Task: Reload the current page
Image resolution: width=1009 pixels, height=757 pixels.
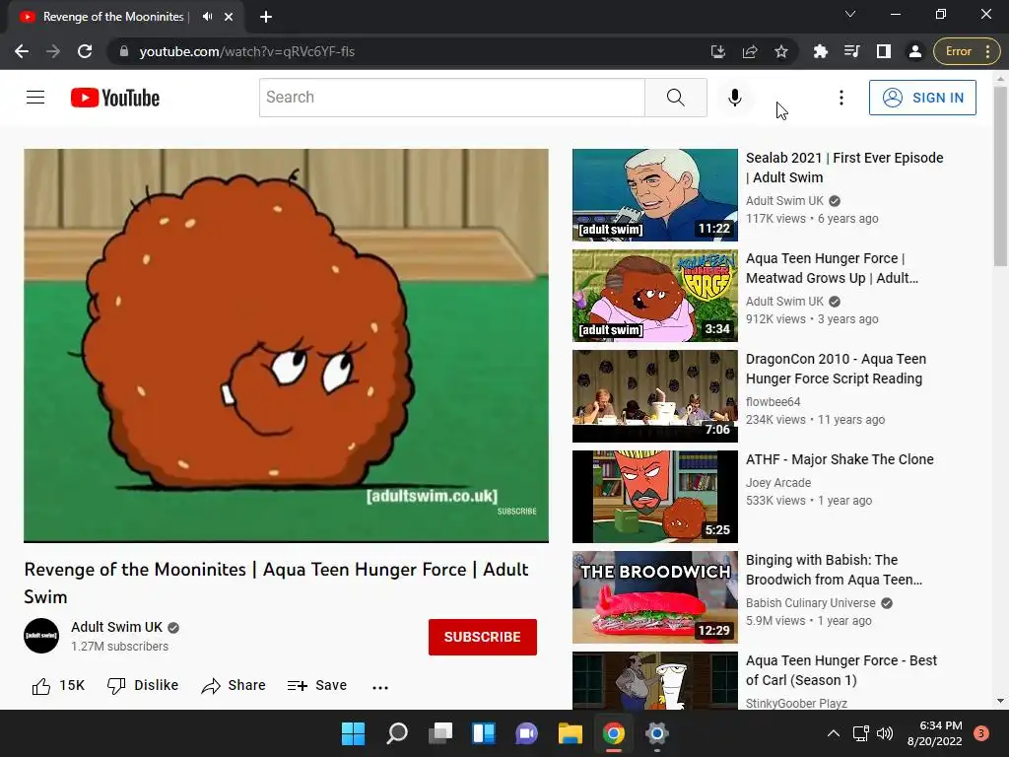Action: (x=85, y=51)
